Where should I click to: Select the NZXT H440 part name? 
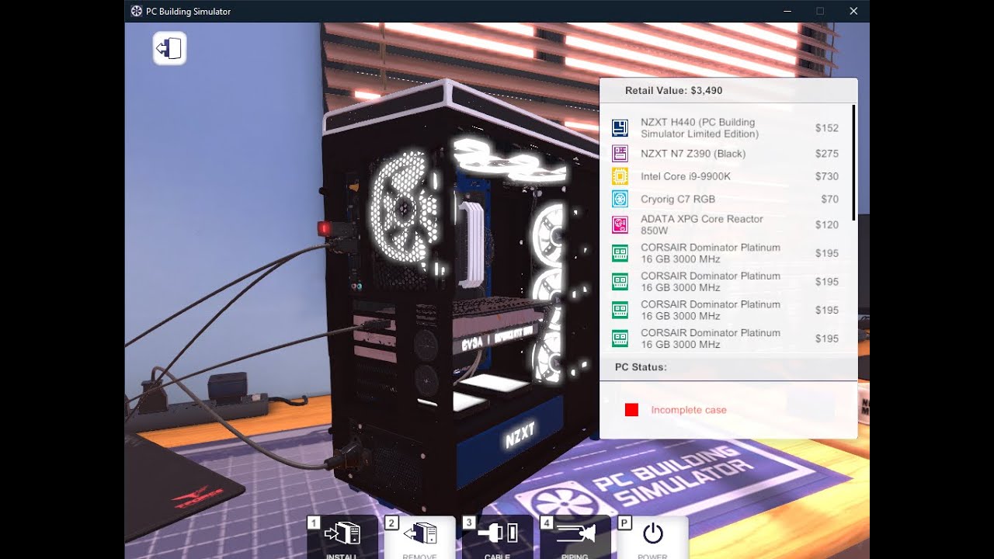point(700,128)
